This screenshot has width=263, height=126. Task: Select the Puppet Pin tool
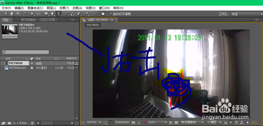[x=87, y=14]
